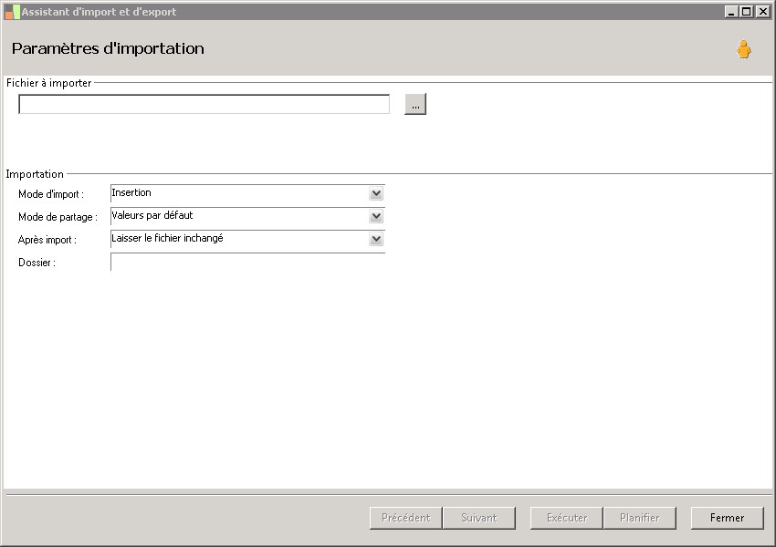Open the file browser with the "..." button
The height and width of the screenshot is (547, 776).
tap(415, 105)
